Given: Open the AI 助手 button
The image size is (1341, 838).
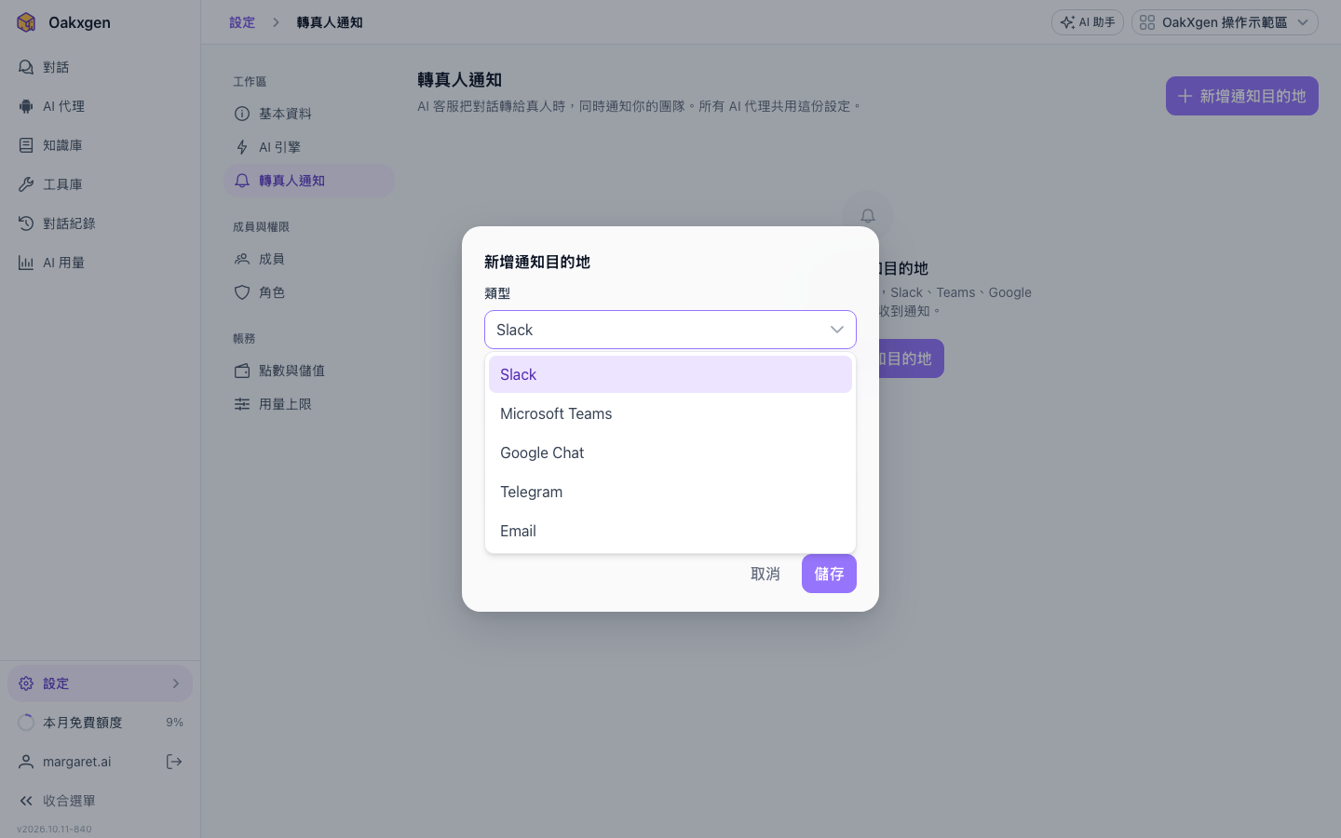Looking at the screenshot, I should [1087, 22].
